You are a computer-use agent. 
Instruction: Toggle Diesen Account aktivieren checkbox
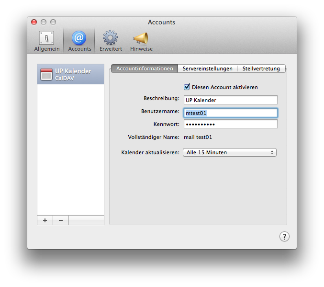point(187,87)
